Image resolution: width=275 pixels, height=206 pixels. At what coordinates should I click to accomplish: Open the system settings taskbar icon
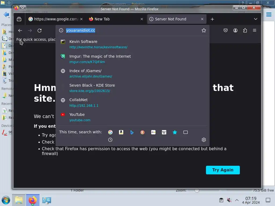click(47, 200)
